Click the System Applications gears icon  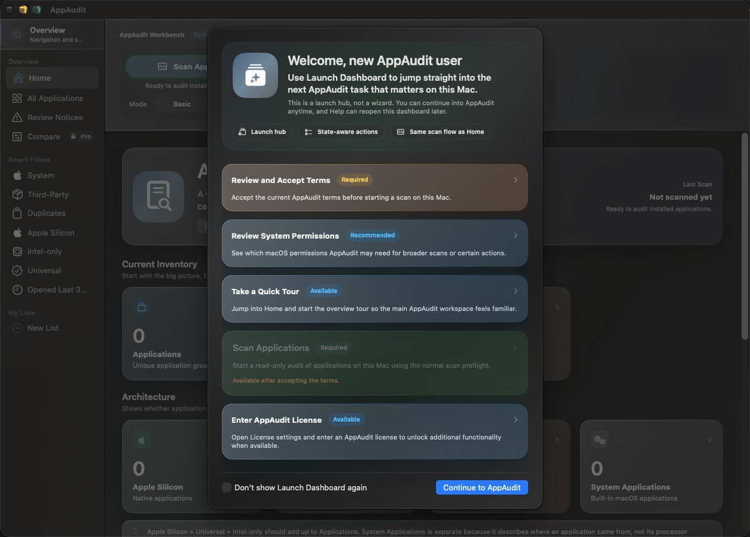(x=599, y=440)
